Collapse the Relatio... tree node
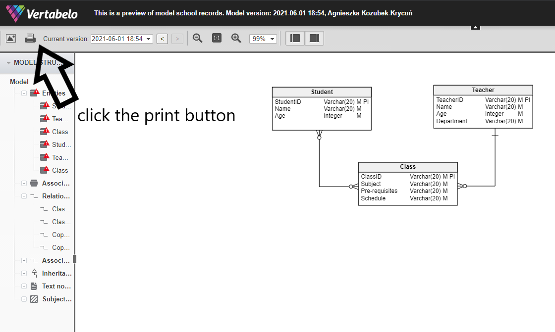This screenshot has height=332, width=555. (x=24, y=196)
